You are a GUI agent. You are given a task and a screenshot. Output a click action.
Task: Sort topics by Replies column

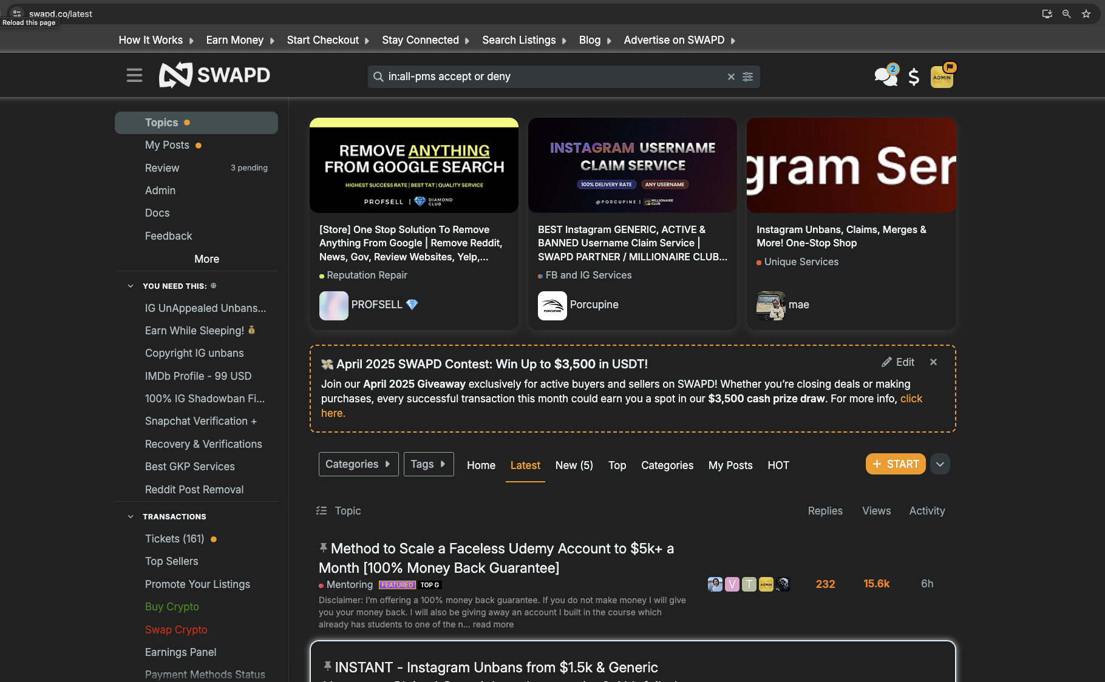pyautogui.click(x=825, y=511)
